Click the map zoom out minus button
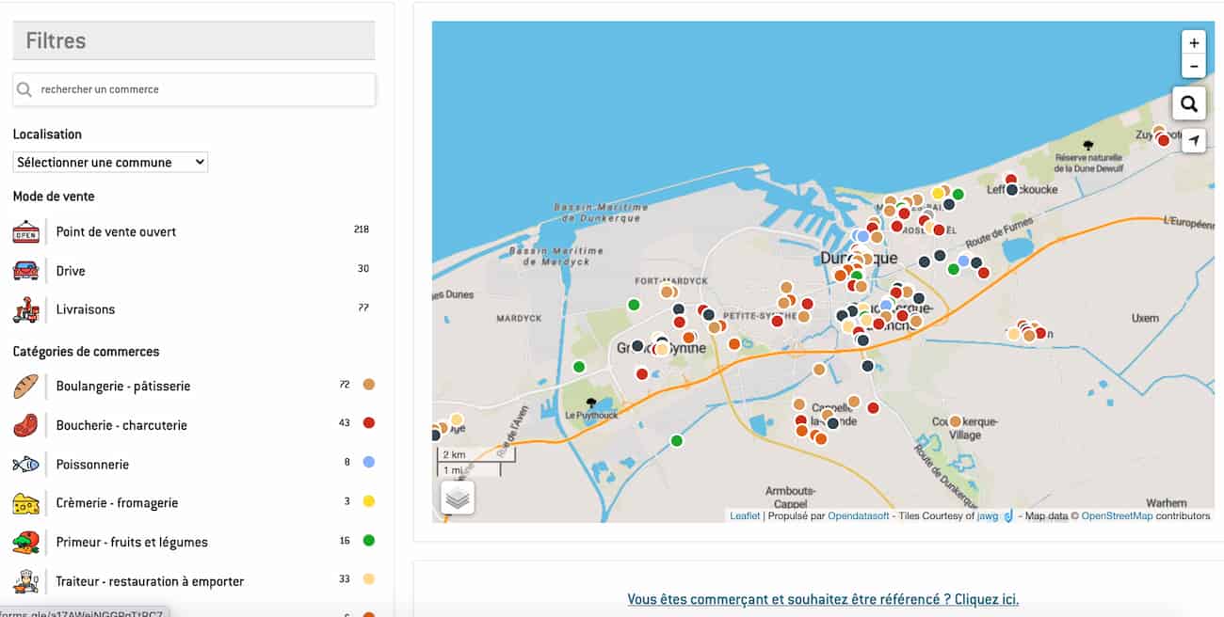The image size is (1224, 617). point(1194,67)
